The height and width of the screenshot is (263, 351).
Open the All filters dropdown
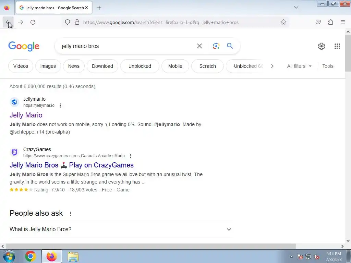[299, 66]
